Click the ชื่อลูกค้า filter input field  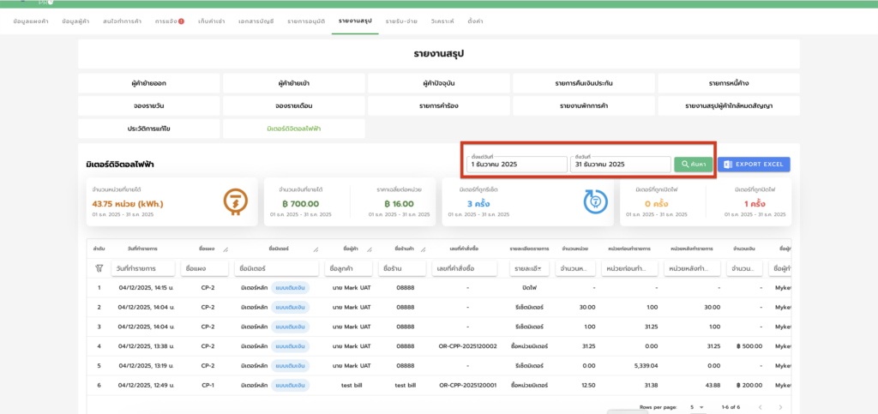(x=348, y=269)
